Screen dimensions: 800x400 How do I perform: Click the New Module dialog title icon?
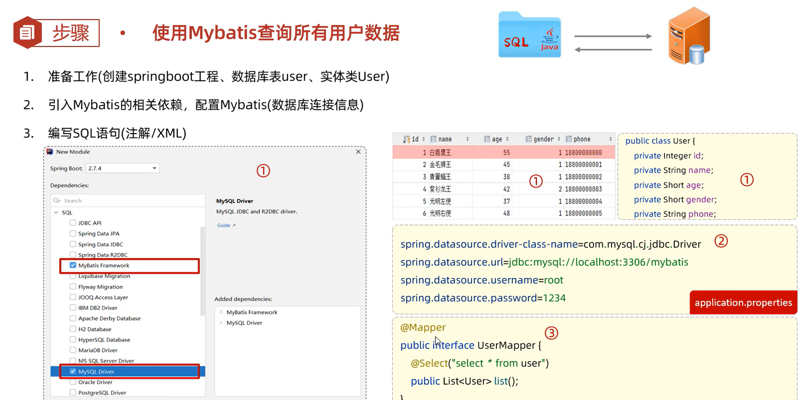click(50, 151)
